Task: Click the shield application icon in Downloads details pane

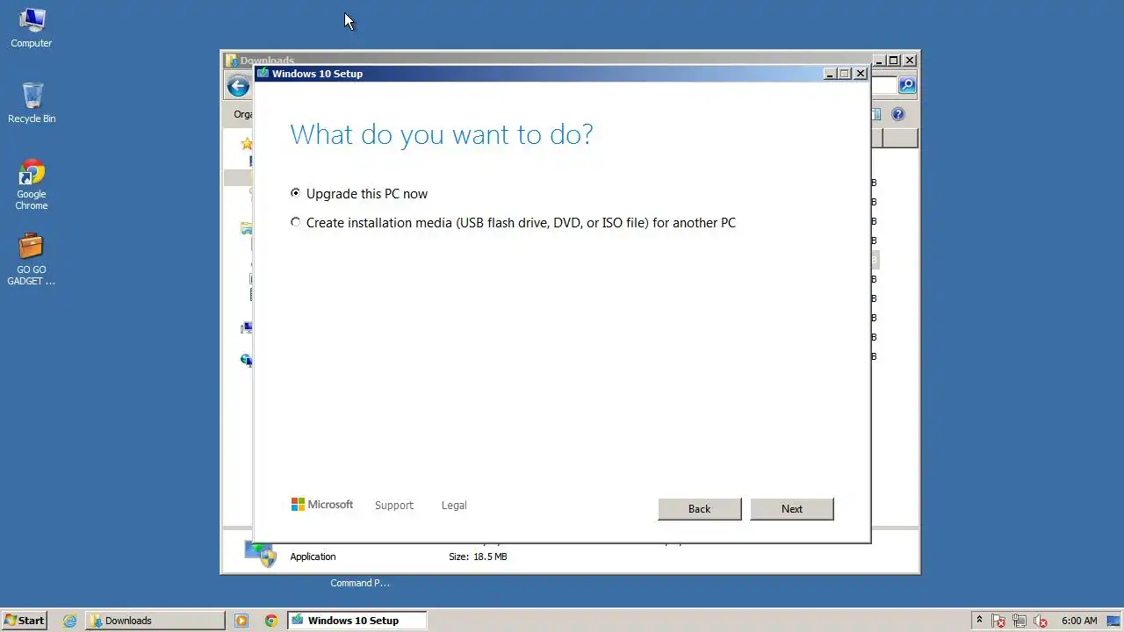Action: tap(261, 555)
